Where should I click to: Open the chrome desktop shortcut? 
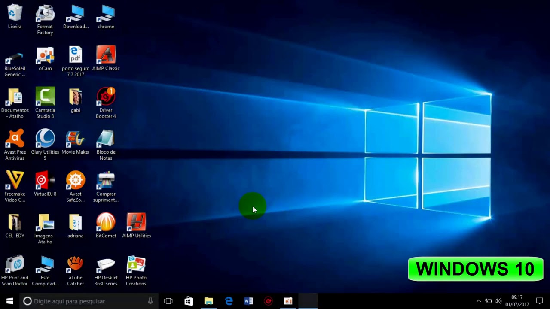[106, 17]
